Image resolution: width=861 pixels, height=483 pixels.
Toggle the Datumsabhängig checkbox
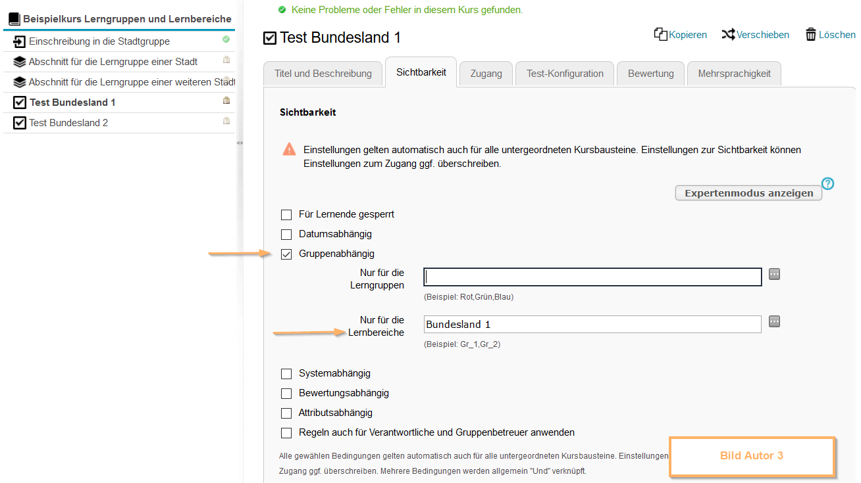tap(286, 234)
